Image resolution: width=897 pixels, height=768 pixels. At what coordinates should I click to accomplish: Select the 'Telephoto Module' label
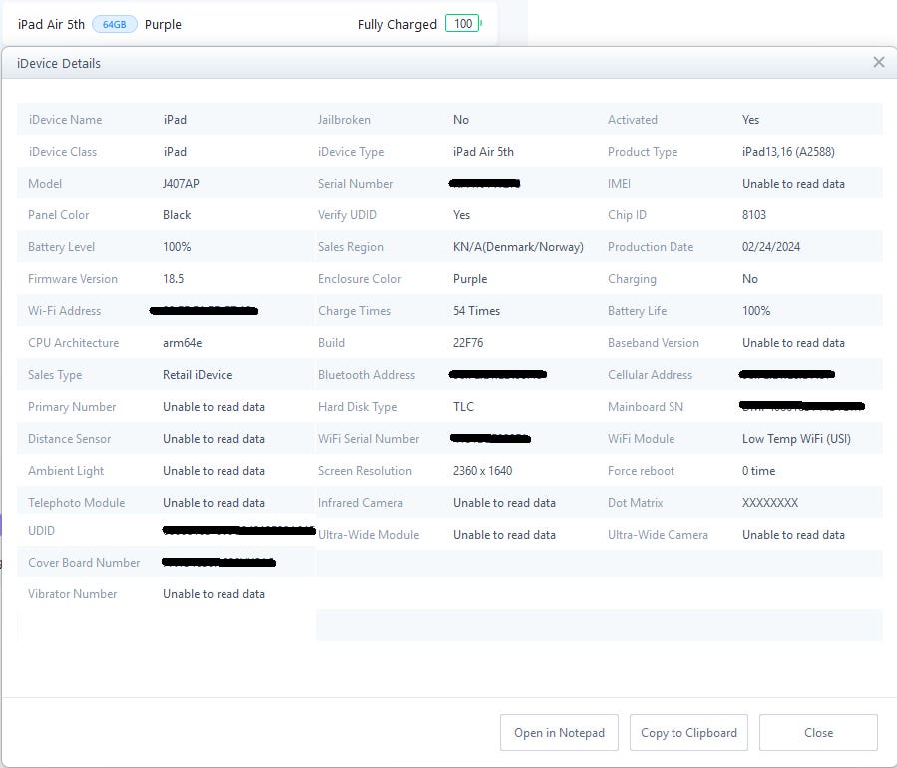76,503
